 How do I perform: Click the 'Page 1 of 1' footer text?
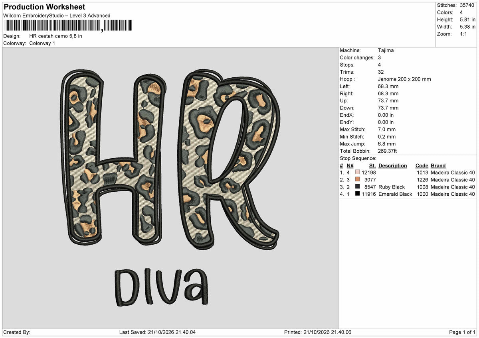(x=462, y=332)
